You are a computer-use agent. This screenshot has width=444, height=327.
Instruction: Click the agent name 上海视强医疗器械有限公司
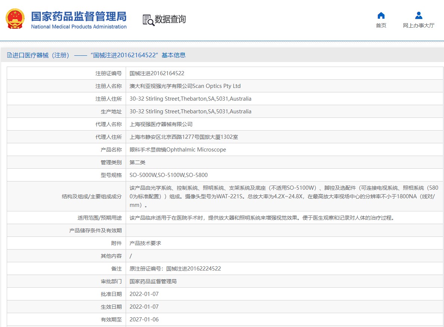(x=161, y=124)
